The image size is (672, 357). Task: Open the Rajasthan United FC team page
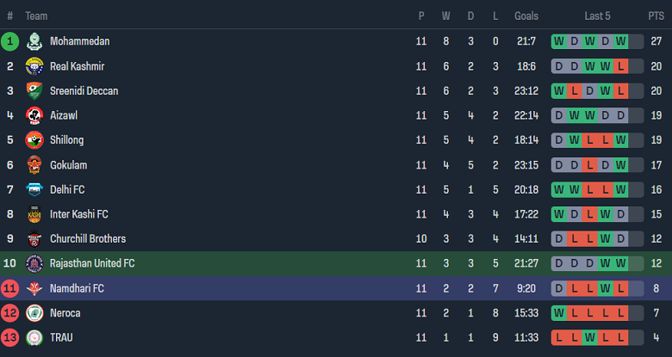pyautogui.click(x=92, y=263)
